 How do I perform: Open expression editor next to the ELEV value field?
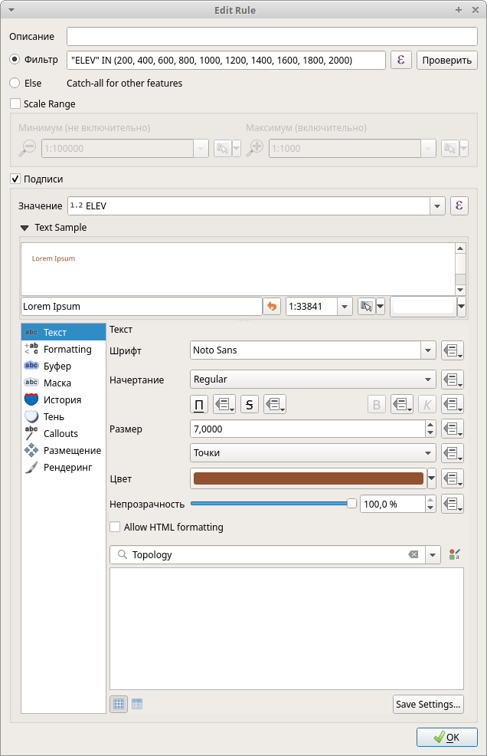(459, 205)
